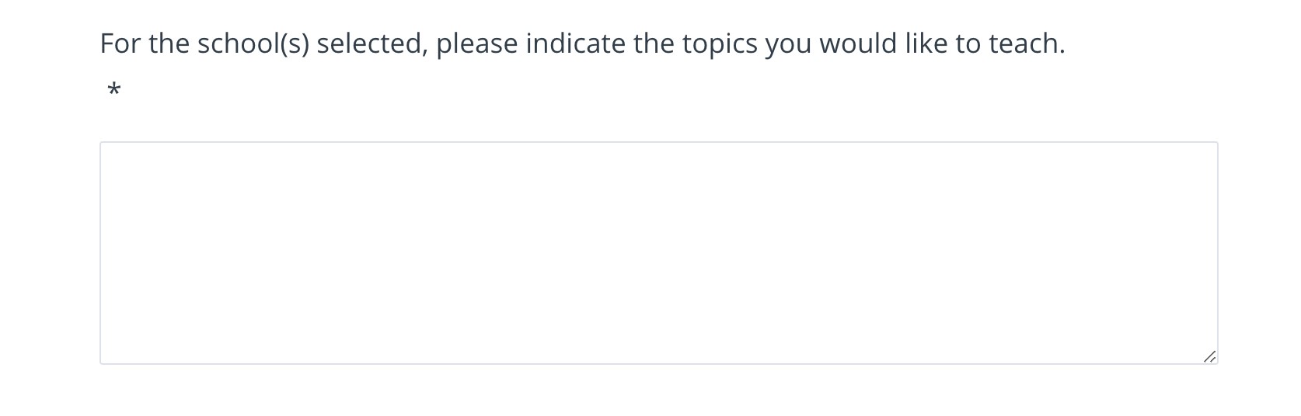The height and width of the screenshot is (416, 1301).
Task: Click the required asterisk below the question
Action: click(x=114, y=91)
